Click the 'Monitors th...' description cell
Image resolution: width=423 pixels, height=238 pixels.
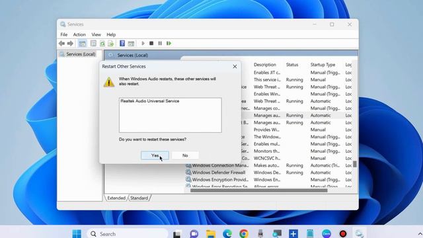[267, 151]
